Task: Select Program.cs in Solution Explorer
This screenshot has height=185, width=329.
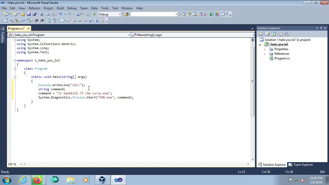Action: [x=282, y=58]
